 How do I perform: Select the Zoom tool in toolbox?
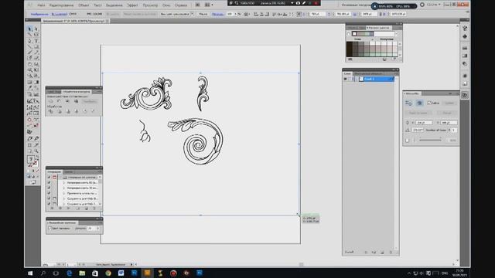pyautogui.click(x=36, y=151)
